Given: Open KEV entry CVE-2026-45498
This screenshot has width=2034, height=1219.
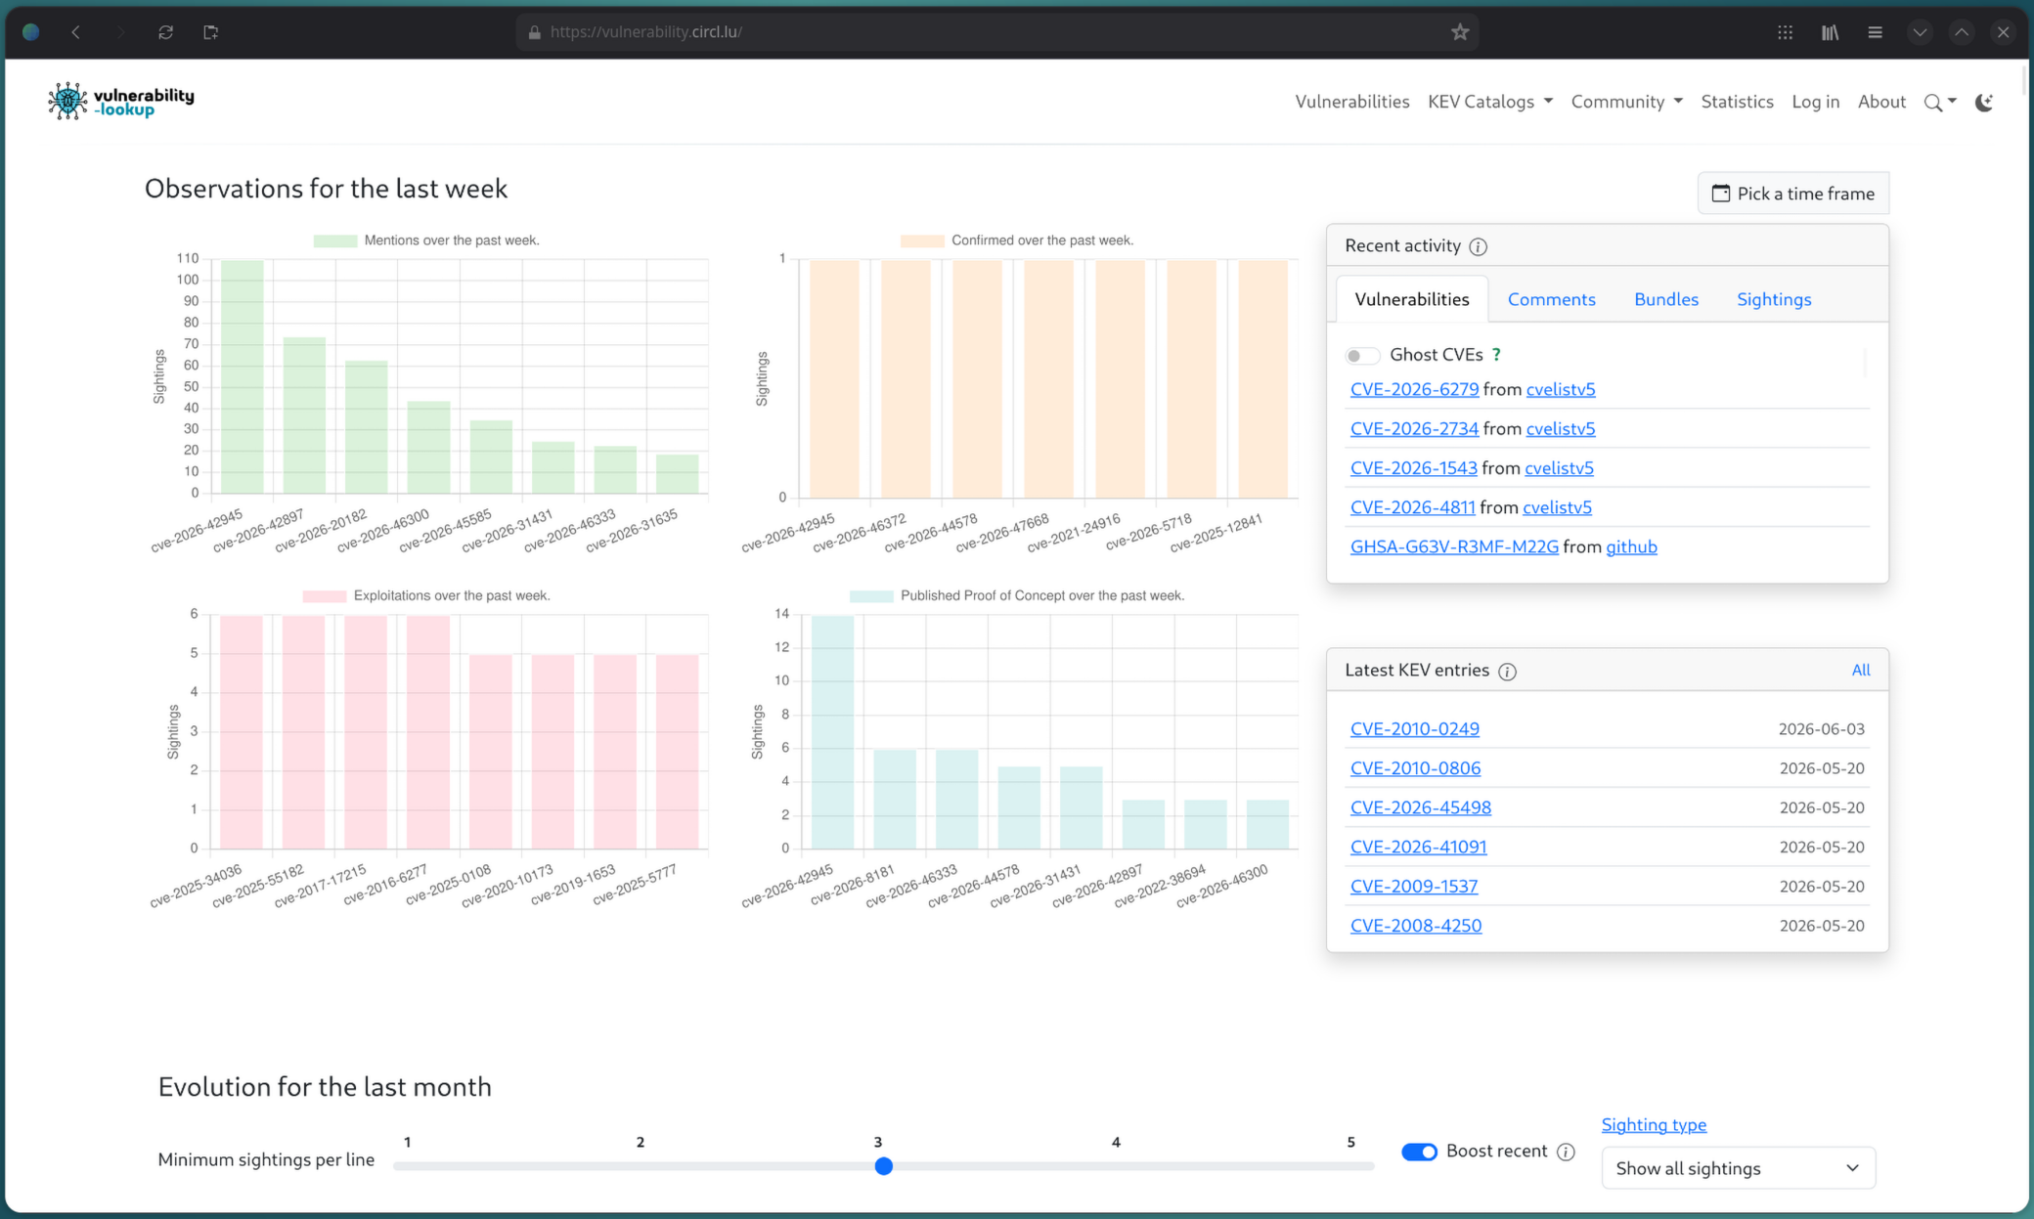Looking at the screenshot, I should point(1420,807).
